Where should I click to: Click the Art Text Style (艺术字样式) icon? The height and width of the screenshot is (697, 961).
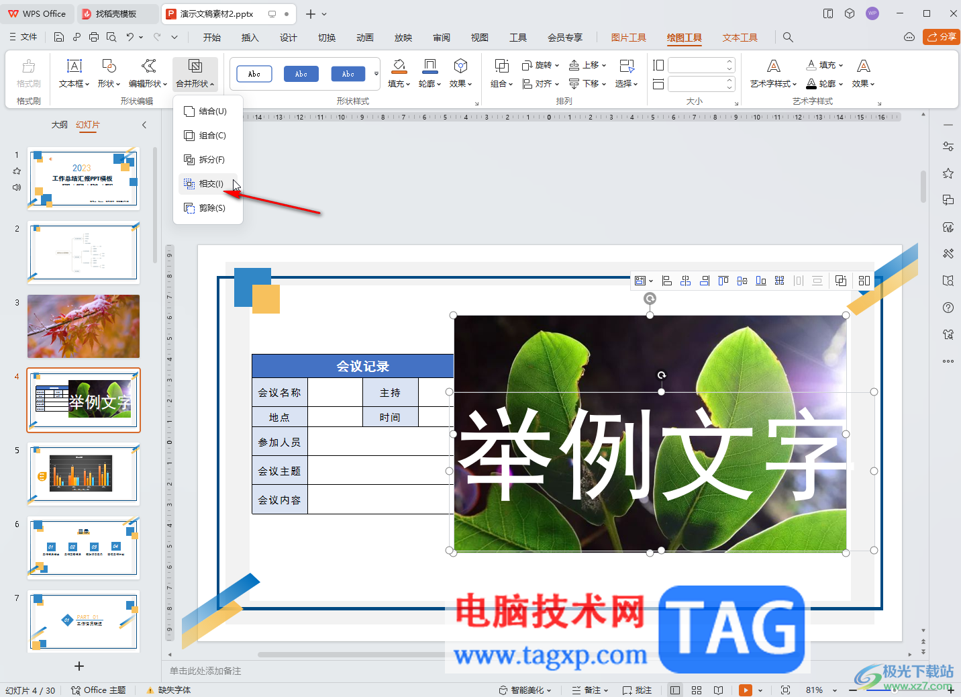774,66
